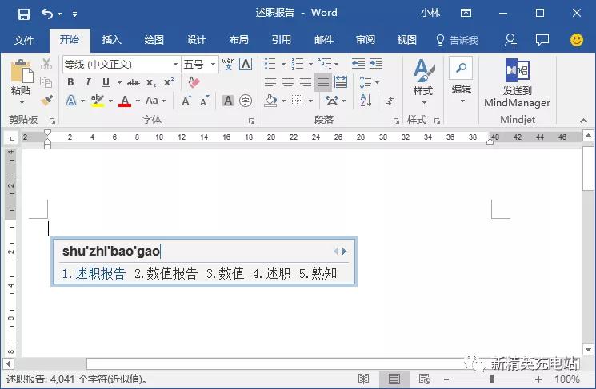Click the user name 小林

(x=430, y=13)
